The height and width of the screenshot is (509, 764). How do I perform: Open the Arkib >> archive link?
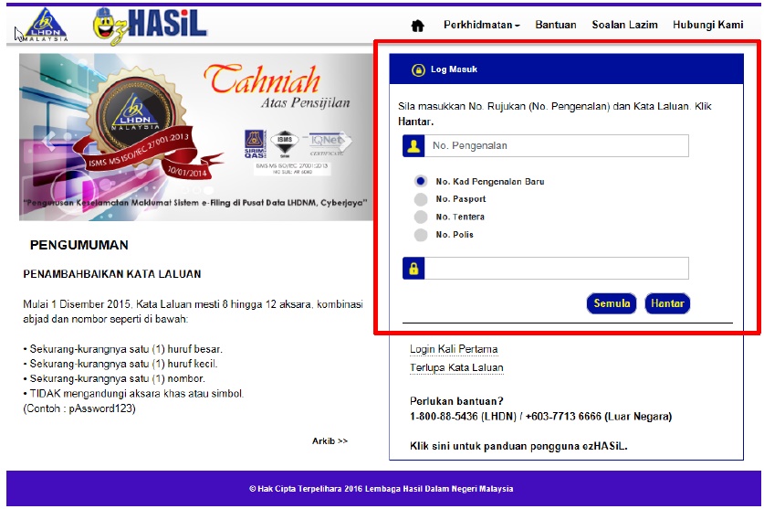tap(330, 441)
